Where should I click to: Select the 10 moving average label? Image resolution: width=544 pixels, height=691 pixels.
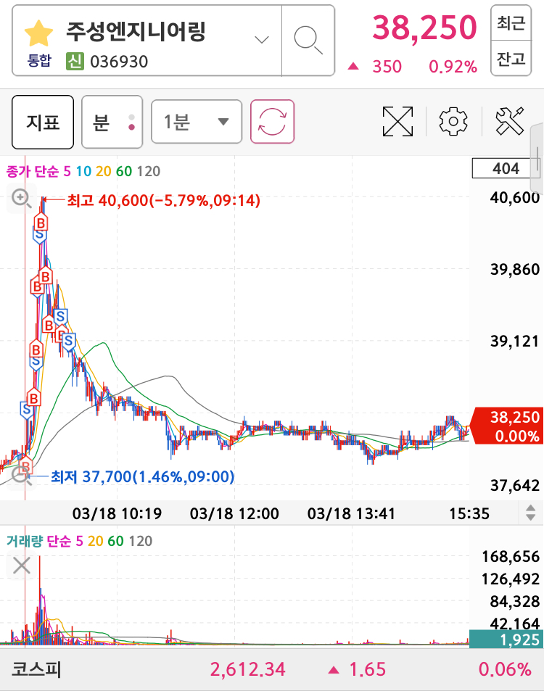[x=83, y=171]
